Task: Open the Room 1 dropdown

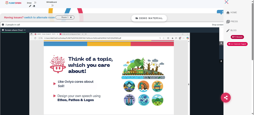Action: (x=65, y=17)
